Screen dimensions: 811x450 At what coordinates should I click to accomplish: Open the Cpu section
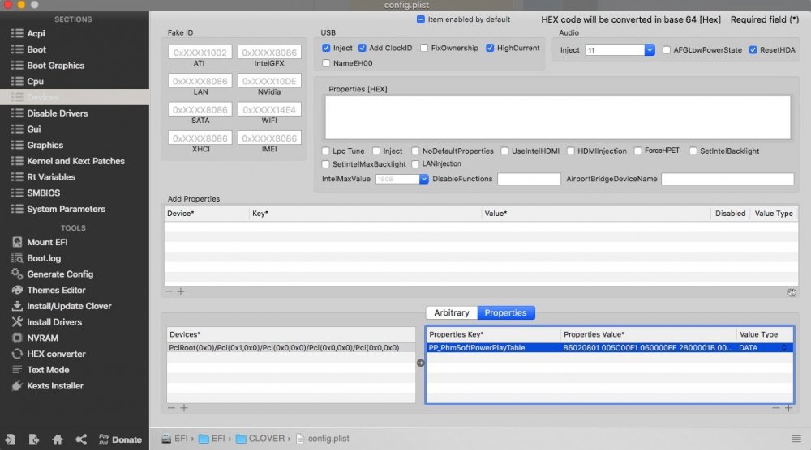point(35,82)
